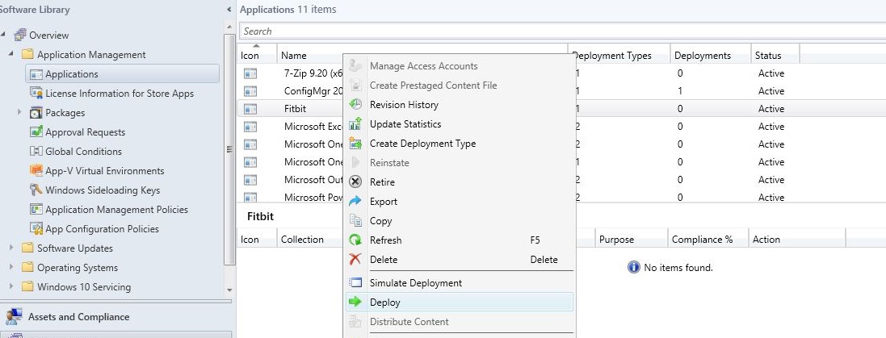Click the Retire X icon
This screenshot has width=886, height=338.
pos(355,182)
